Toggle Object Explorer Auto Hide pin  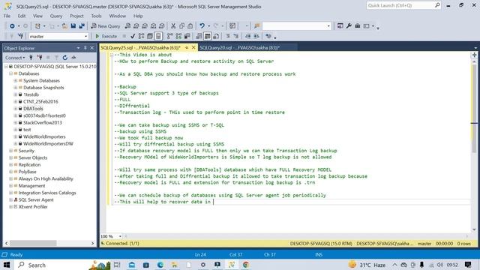pos(85,48)
